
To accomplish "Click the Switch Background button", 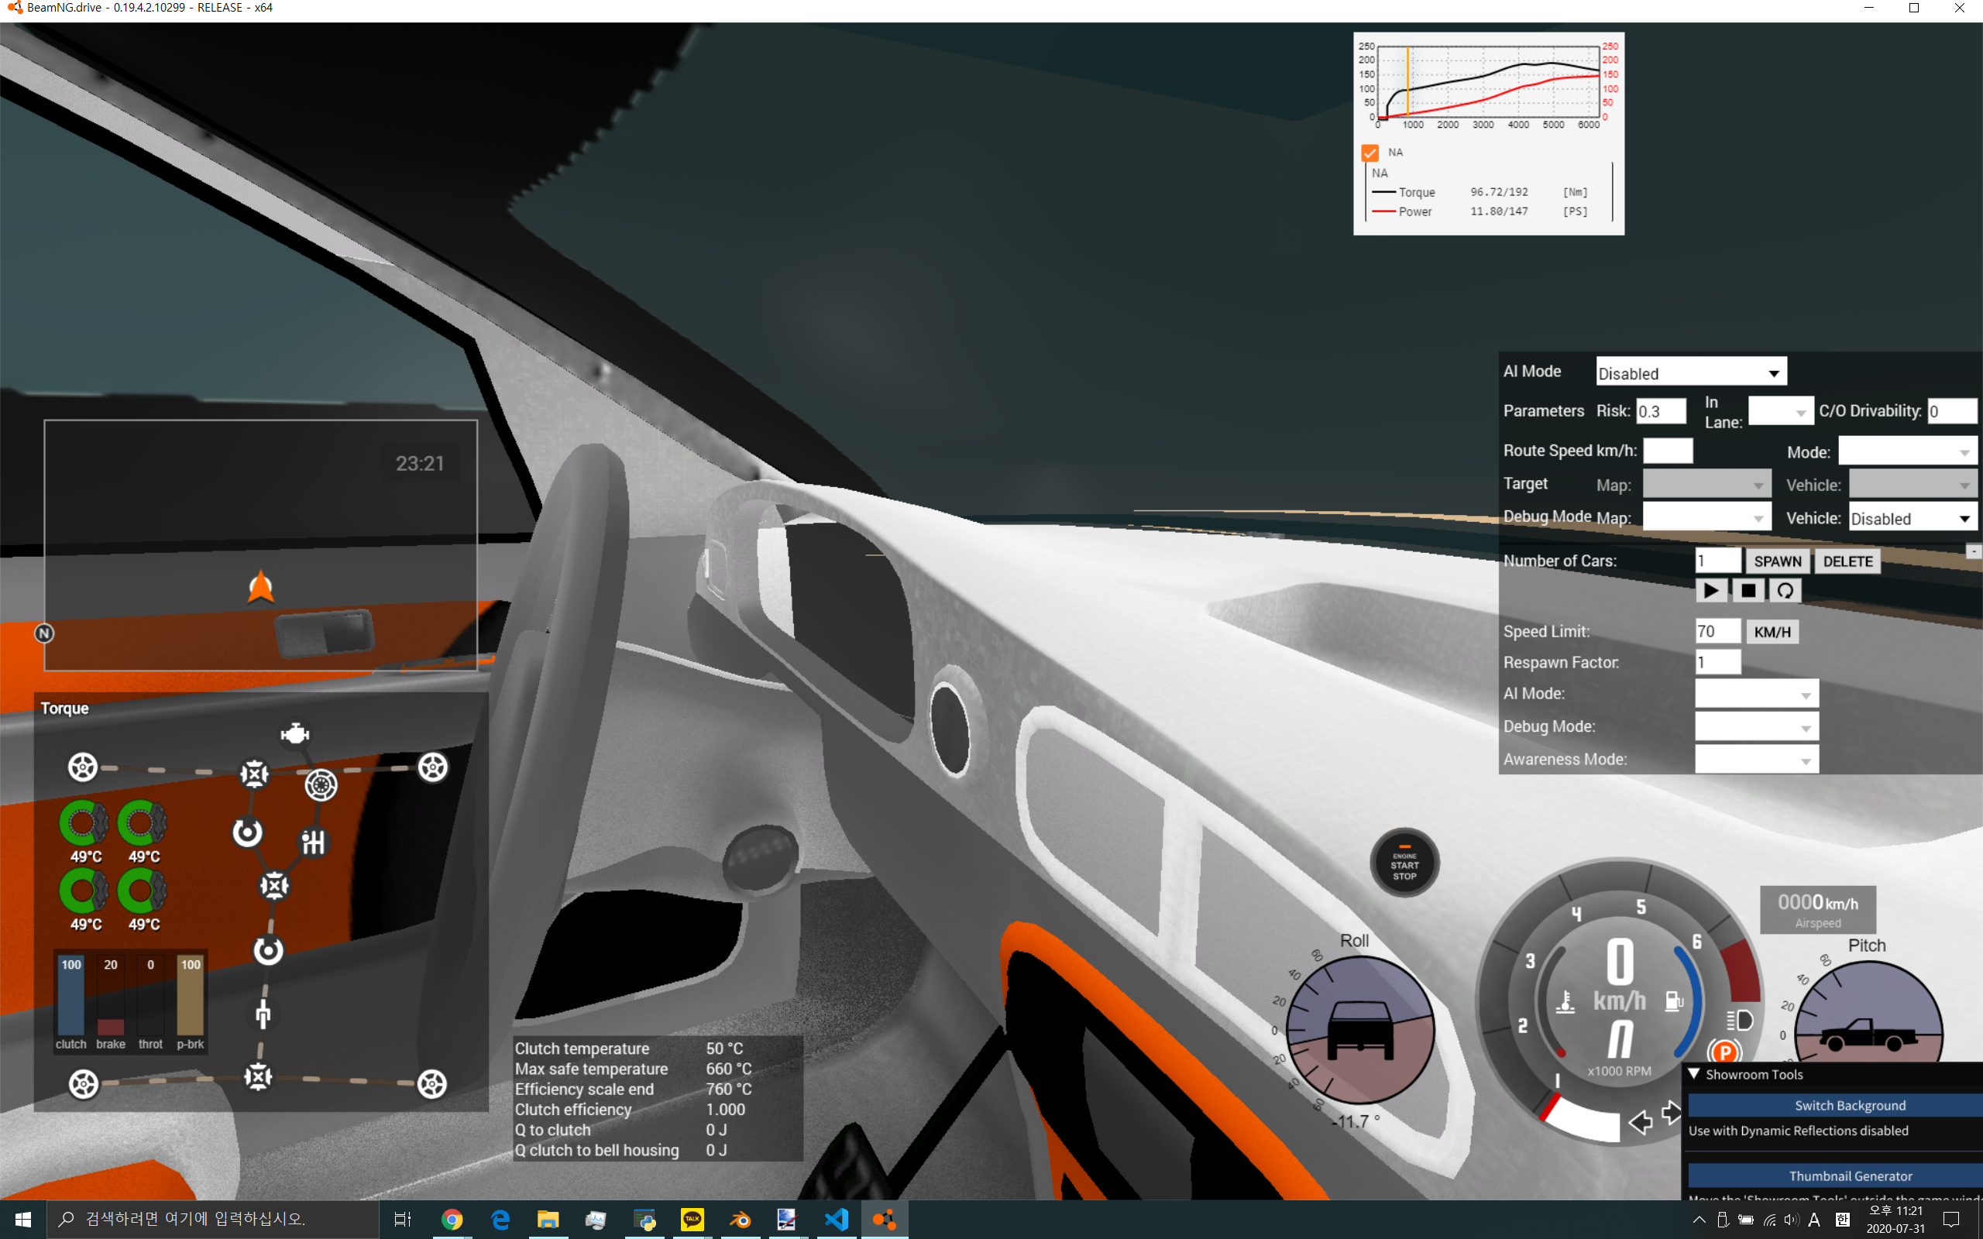I will [x=1835, y=1106].
